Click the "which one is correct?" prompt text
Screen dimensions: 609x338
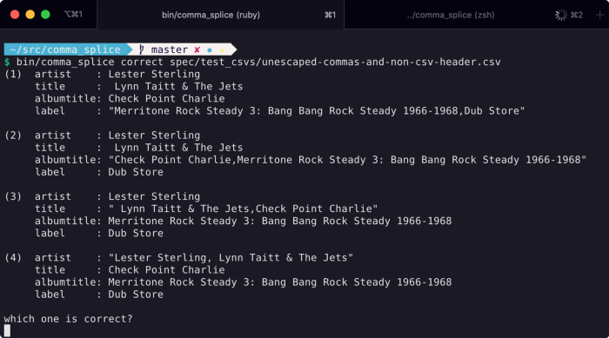tap(69, 319)
